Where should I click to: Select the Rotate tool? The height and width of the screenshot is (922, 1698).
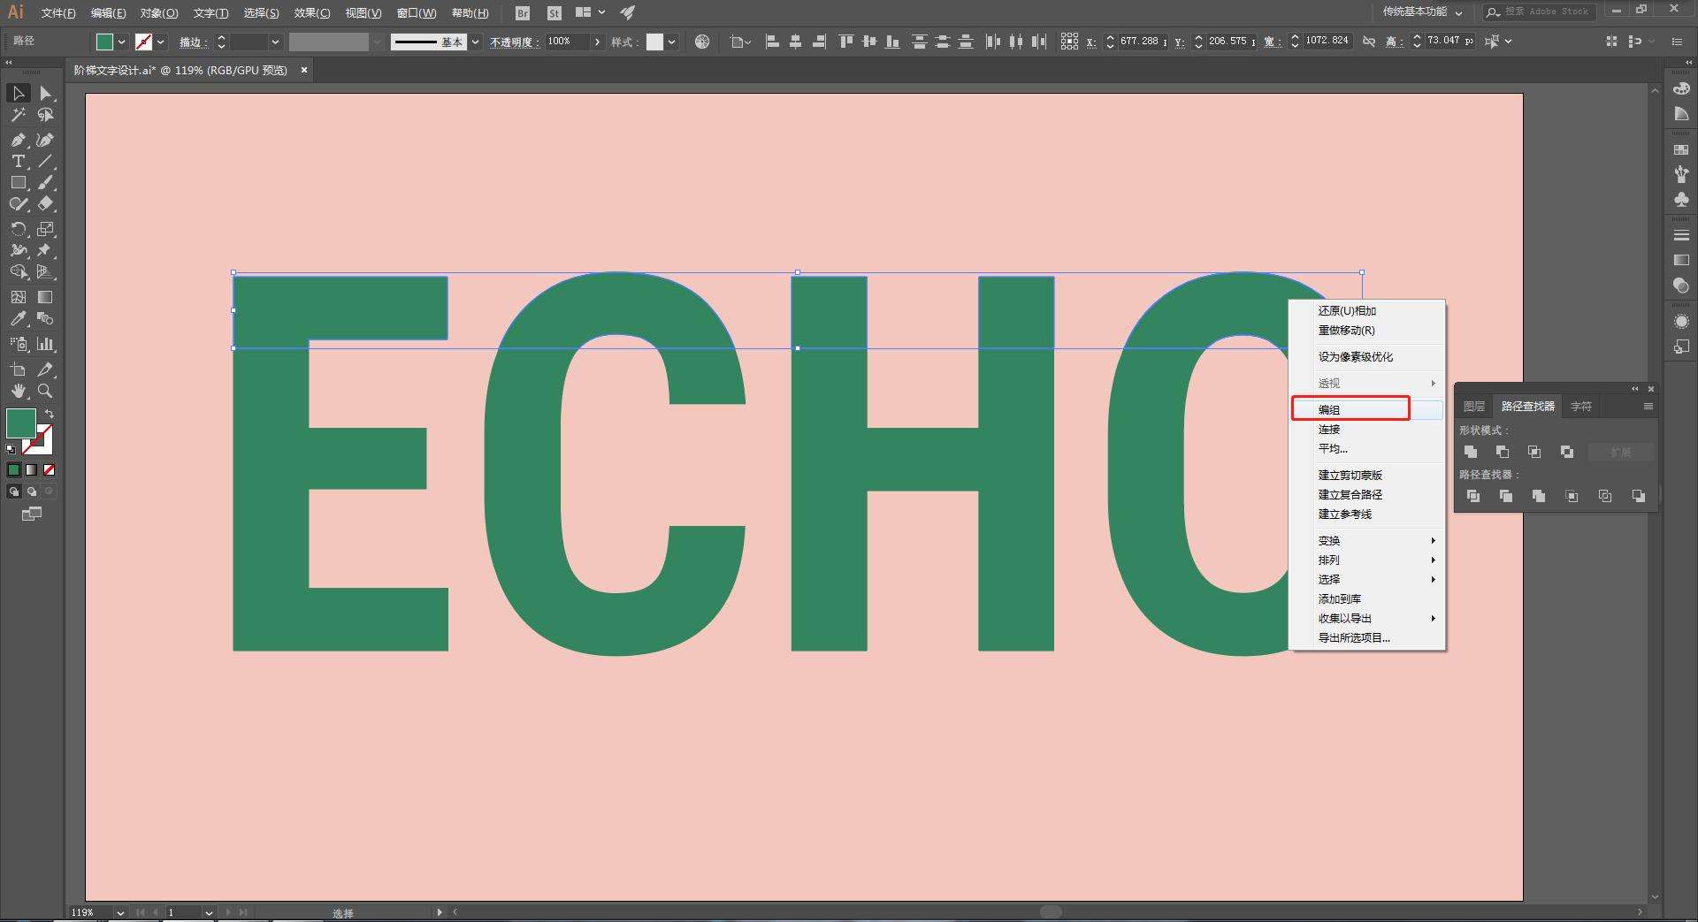click(18, 229)
